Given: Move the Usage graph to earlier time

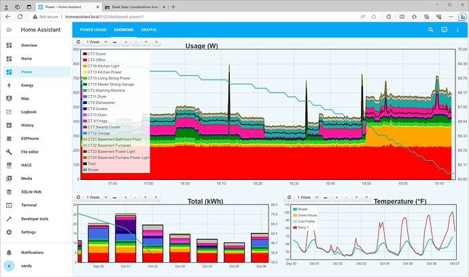Looking at the screenshot, I should (x=146, y=42).
